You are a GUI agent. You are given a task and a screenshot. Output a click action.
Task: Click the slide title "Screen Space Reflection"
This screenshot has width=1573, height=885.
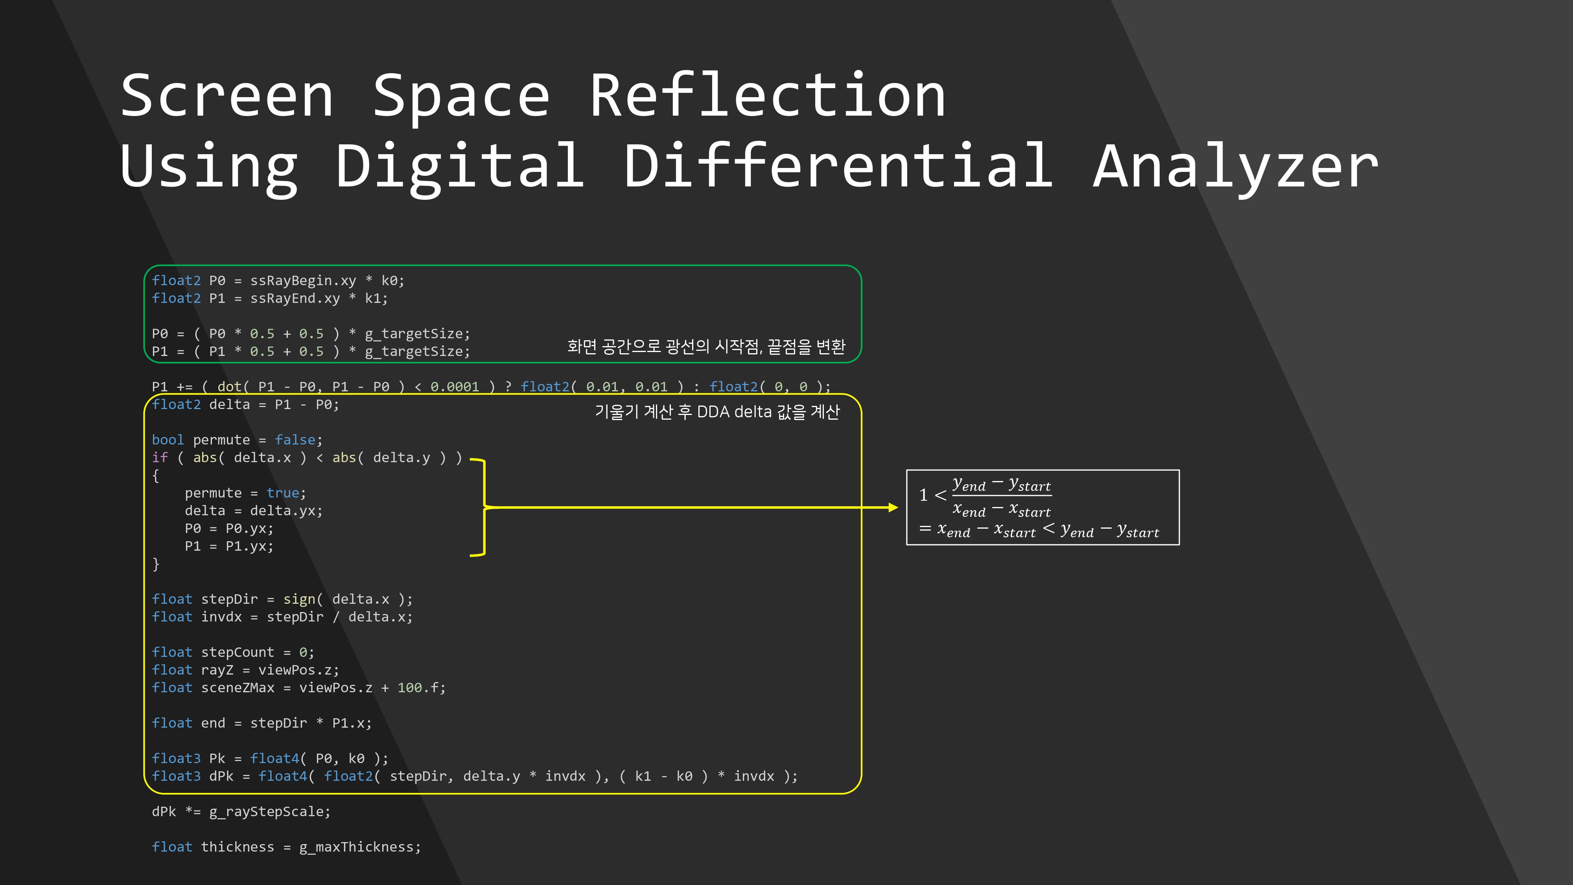tap(532, 96)
